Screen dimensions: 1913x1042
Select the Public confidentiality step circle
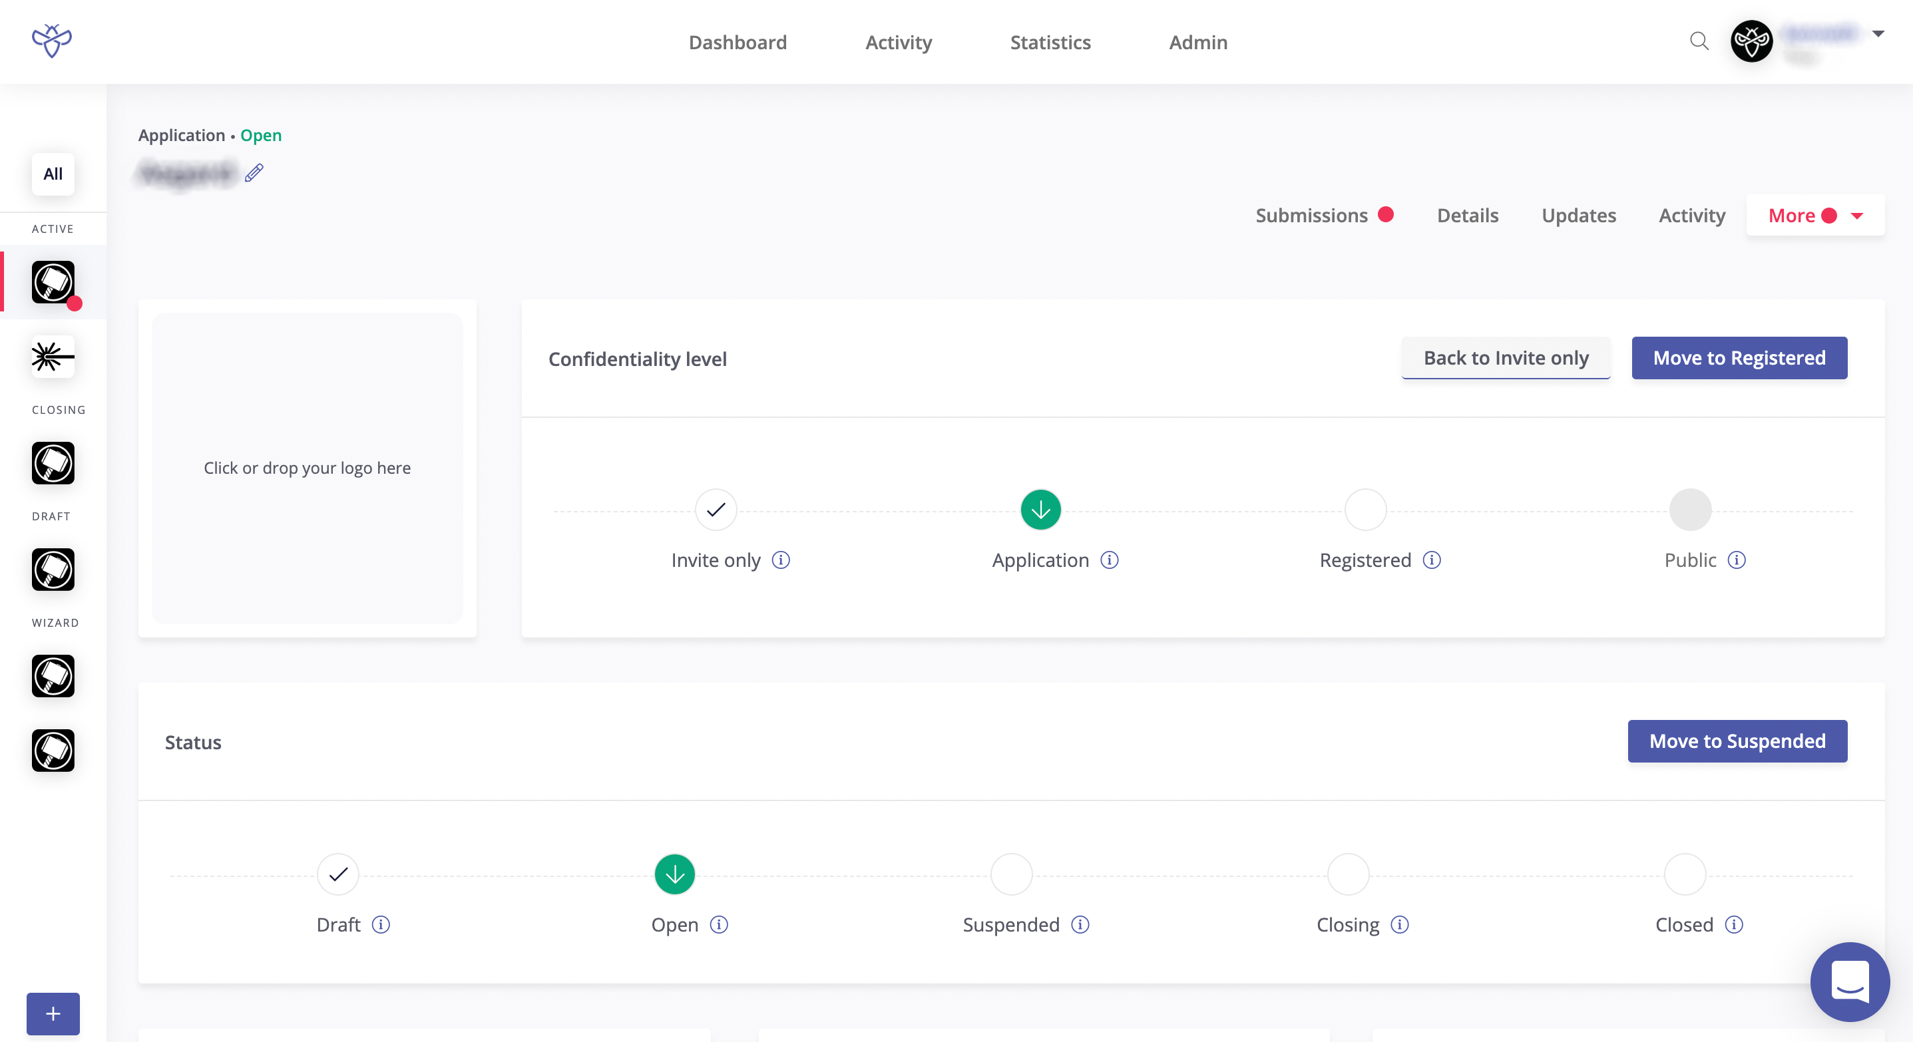click(x=1690, y=510)
